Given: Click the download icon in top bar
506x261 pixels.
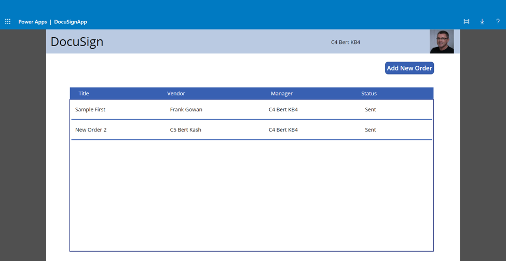Looking at the screenshot, I should click(482, 22).
